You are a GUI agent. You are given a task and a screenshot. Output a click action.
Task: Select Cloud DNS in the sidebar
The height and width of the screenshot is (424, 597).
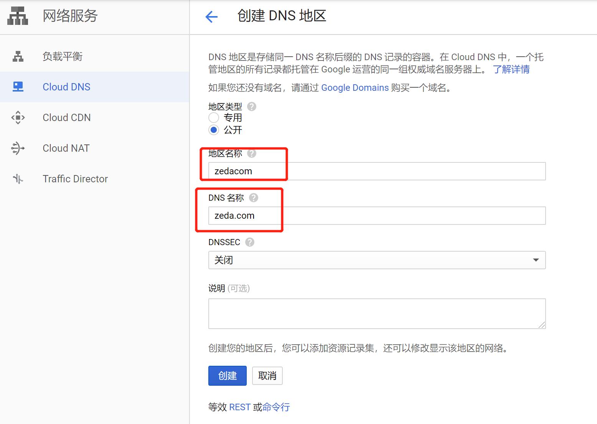(x=66, y=87)
